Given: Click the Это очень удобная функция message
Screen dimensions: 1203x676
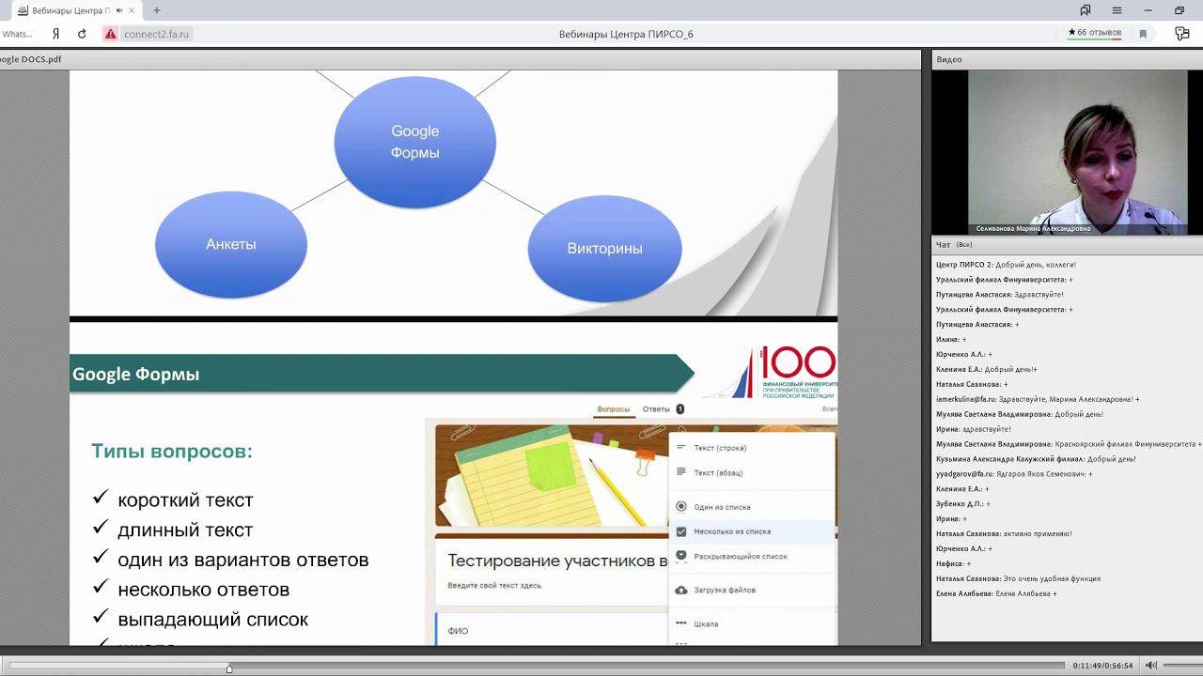Looking at the screenshot, I should 1018,579.
